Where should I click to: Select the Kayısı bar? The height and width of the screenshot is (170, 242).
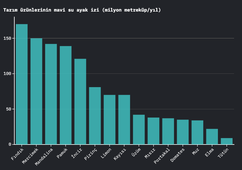pyautogui.click(x=124, y=120)
